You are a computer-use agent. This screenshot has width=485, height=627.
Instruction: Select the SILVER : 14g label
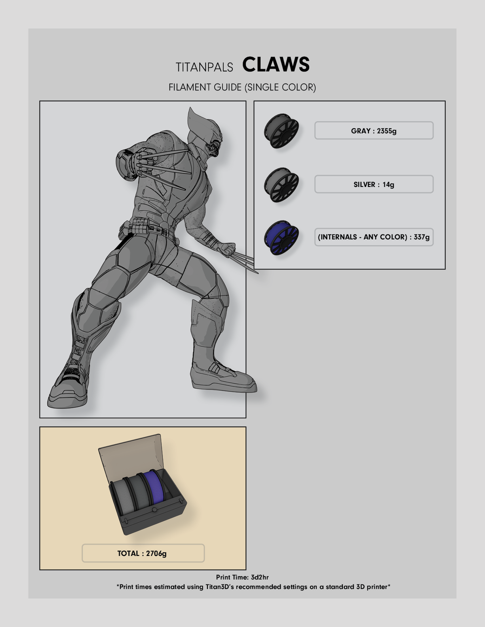(x=374, y=185)
